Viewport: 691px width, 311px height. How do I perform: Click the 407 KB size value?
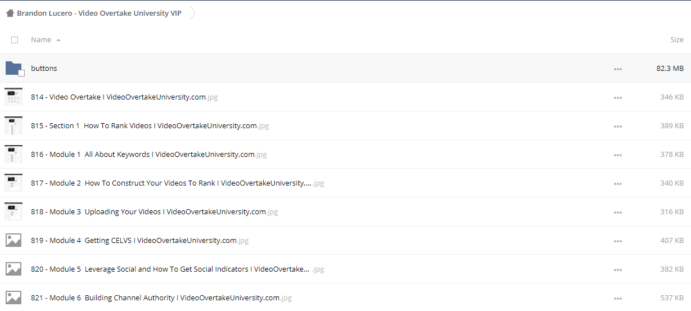pos(672,240)
